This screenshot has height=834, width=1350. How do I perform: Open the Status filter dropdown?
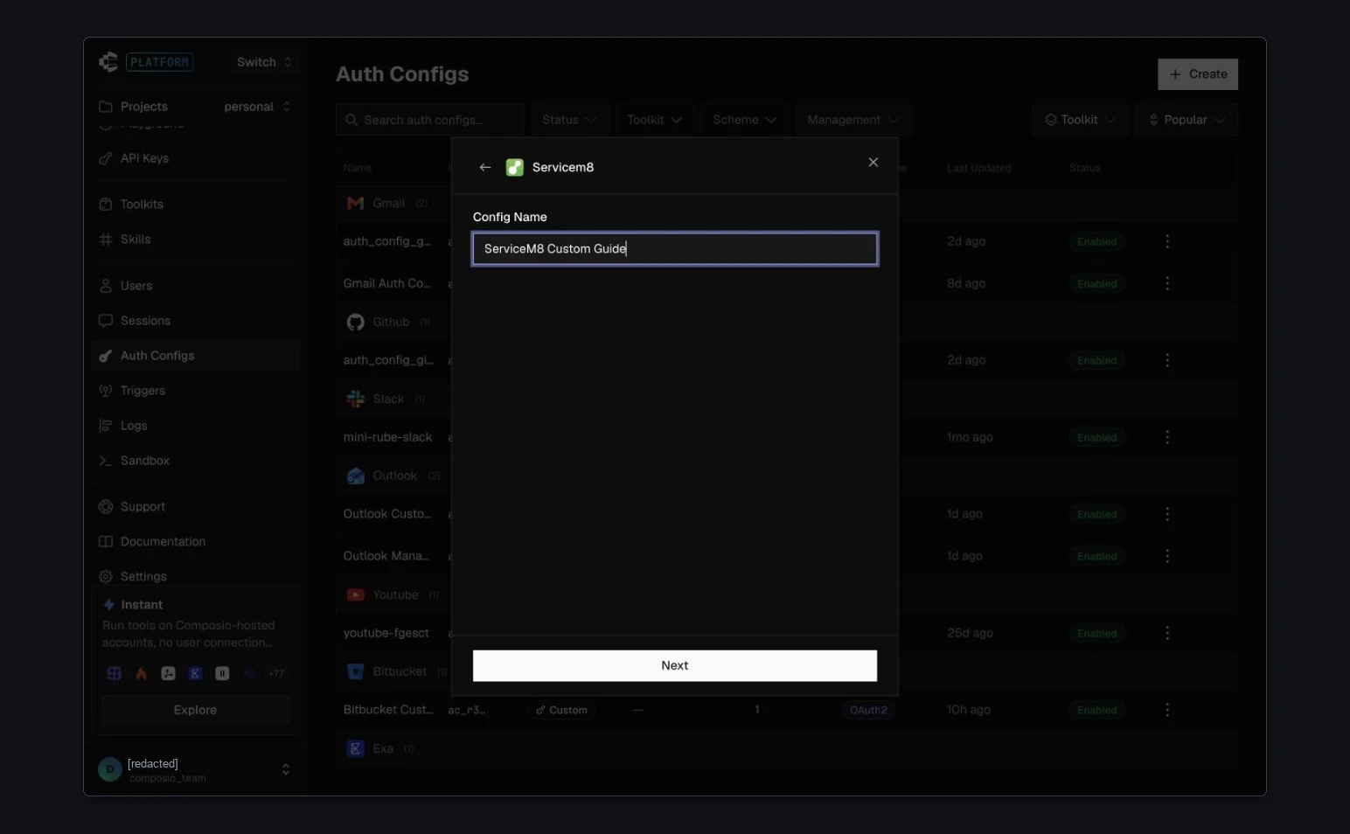coord(569,120)
